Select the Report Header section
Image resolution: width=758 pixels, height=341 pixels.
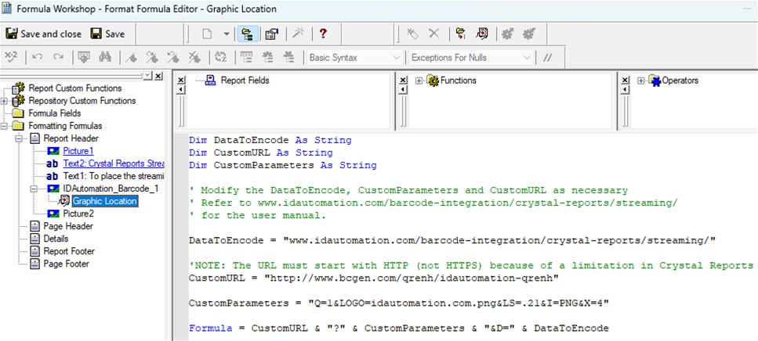[71, 138]
